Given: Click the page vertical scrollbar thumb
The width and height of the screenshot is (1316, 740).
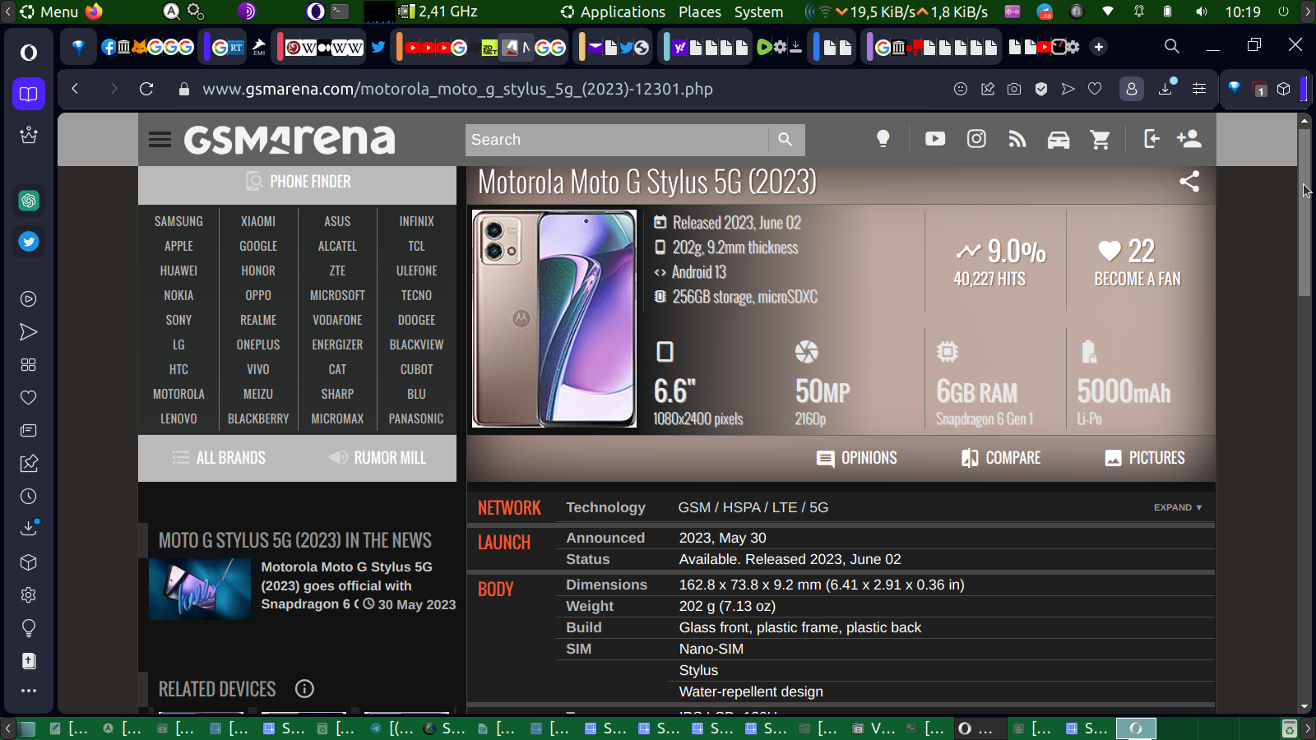Looking at the screenshot, I should pos(1304,212).
